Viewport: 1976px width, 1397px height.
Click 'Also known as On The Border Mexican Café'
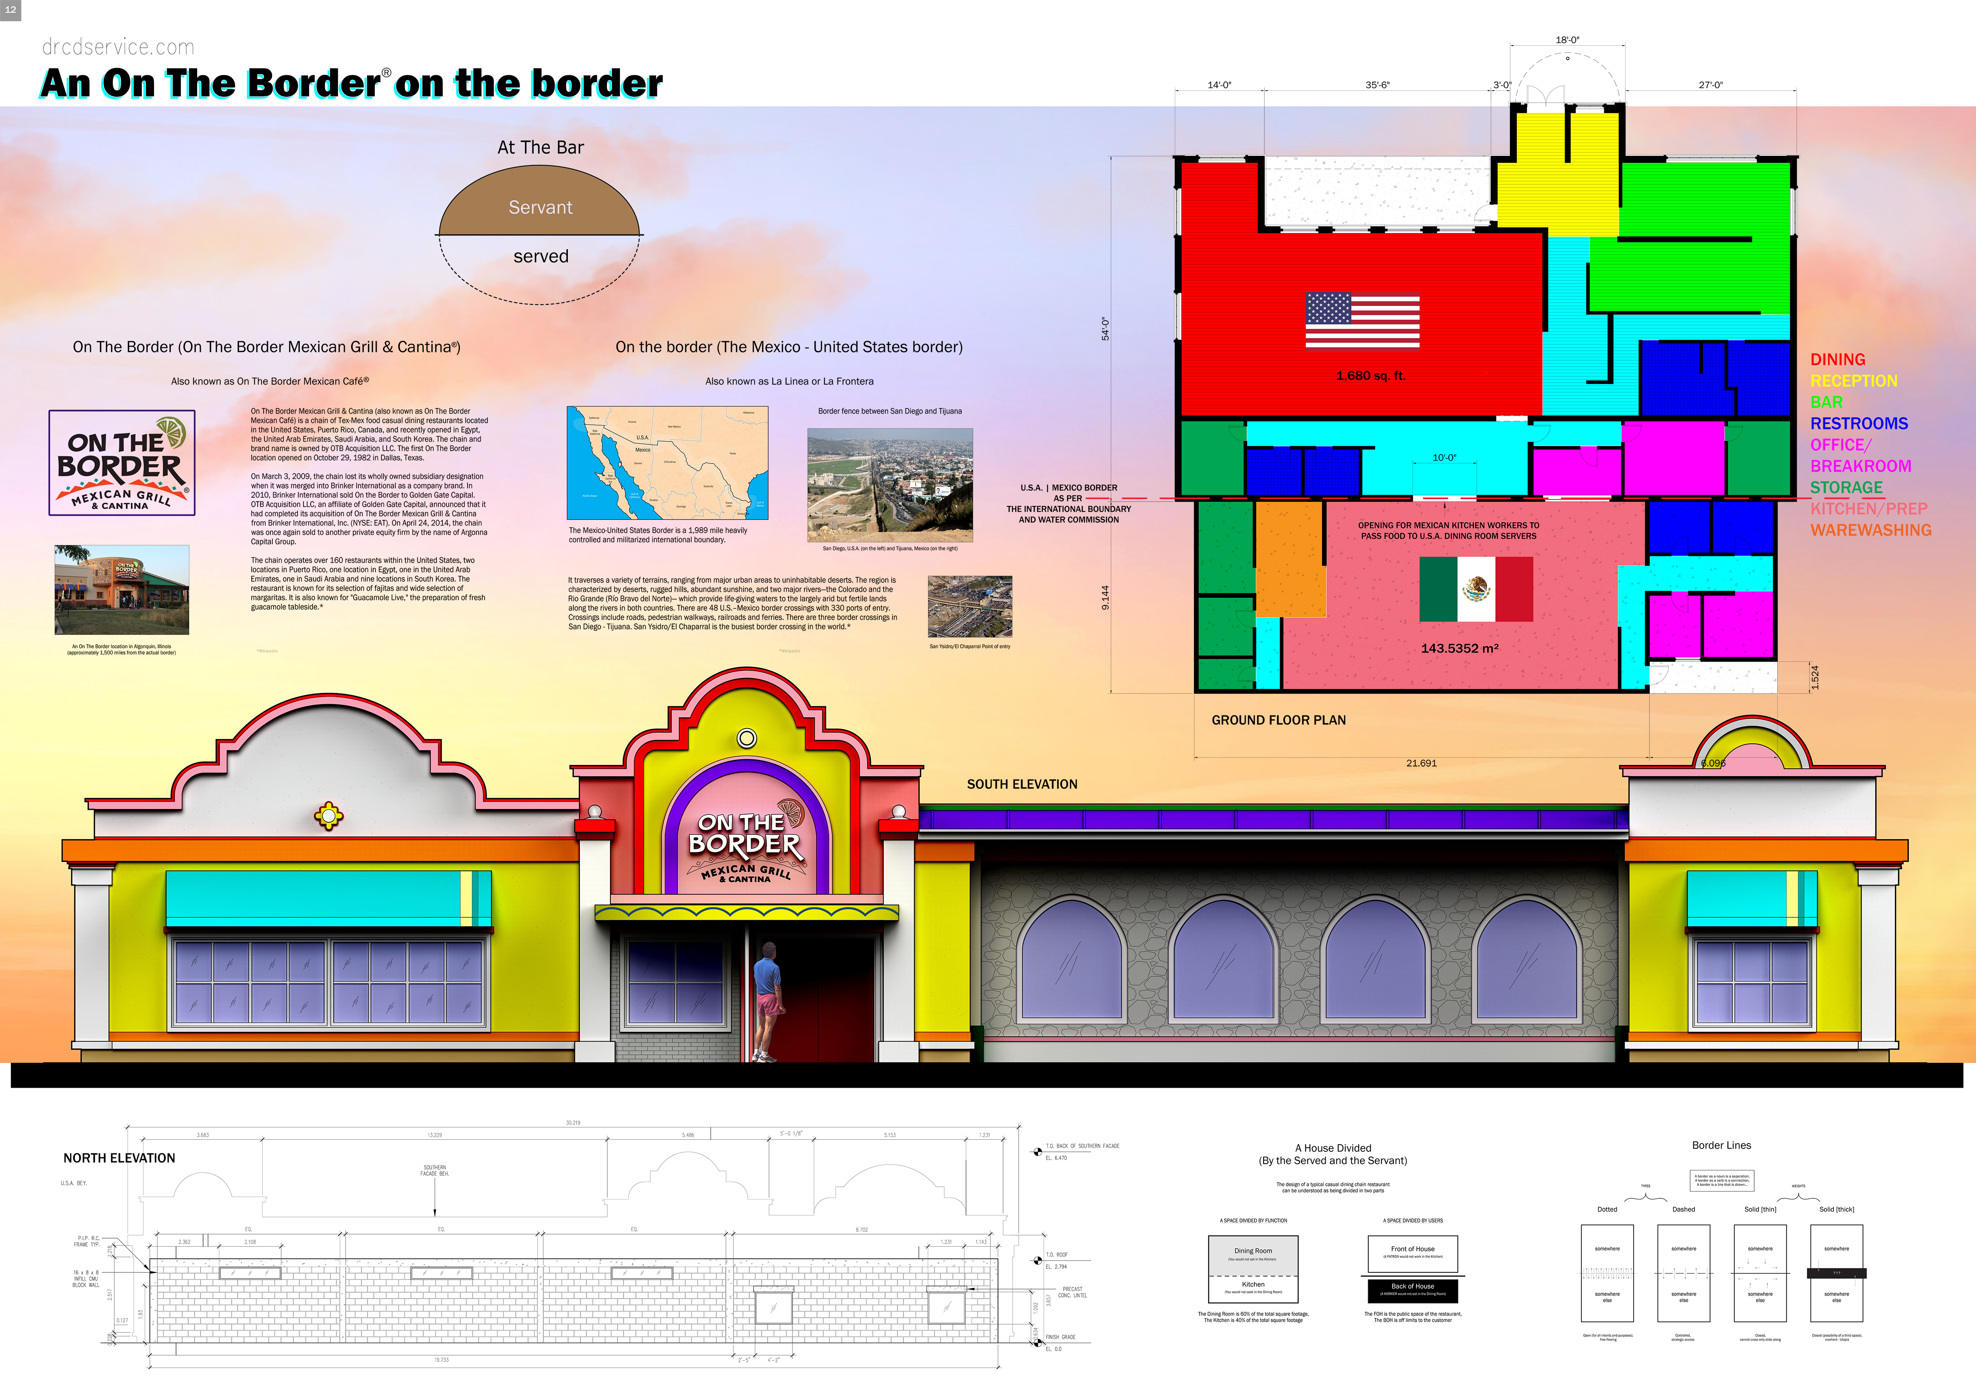[270, 381]
